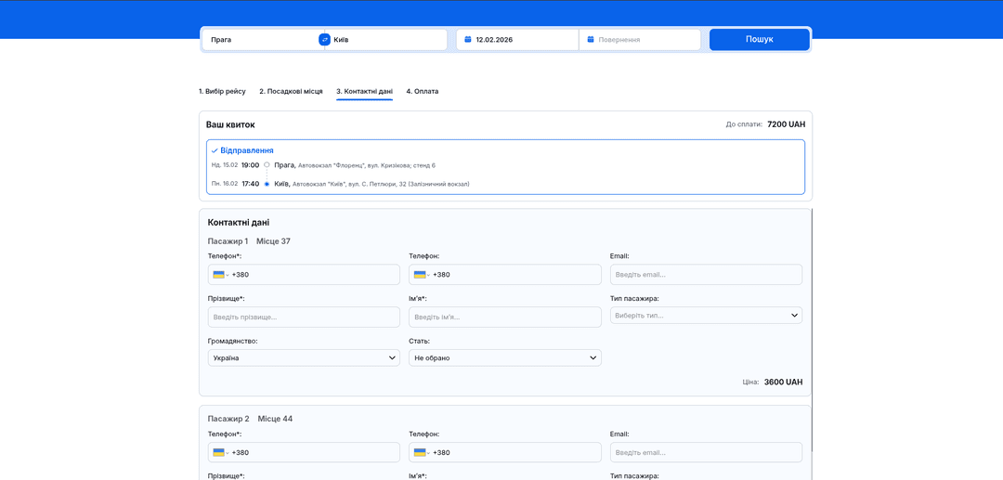Click the Email field for Passenger 1

(706, 275)
